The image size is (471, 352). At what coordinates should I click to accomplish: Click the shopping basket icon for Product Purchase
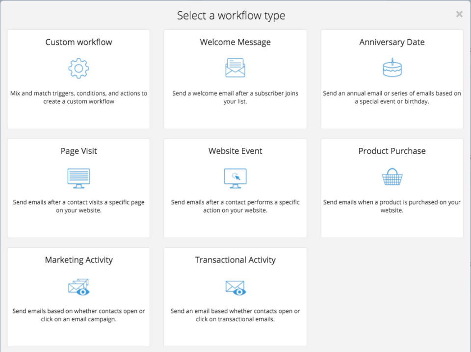coord(392,177)
